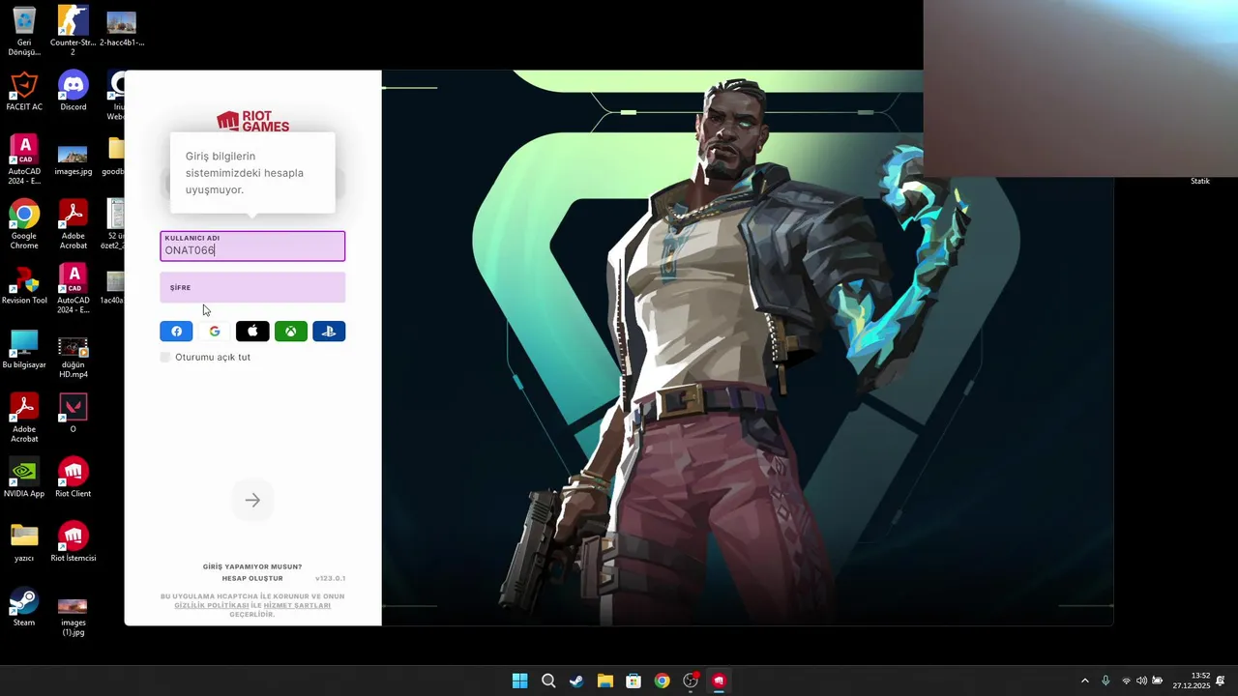The height and width of the screenshot is (696, 1238).
Task: Open Chrome from the taskbar
Action: pyautogui.click(x=662, y=681)
